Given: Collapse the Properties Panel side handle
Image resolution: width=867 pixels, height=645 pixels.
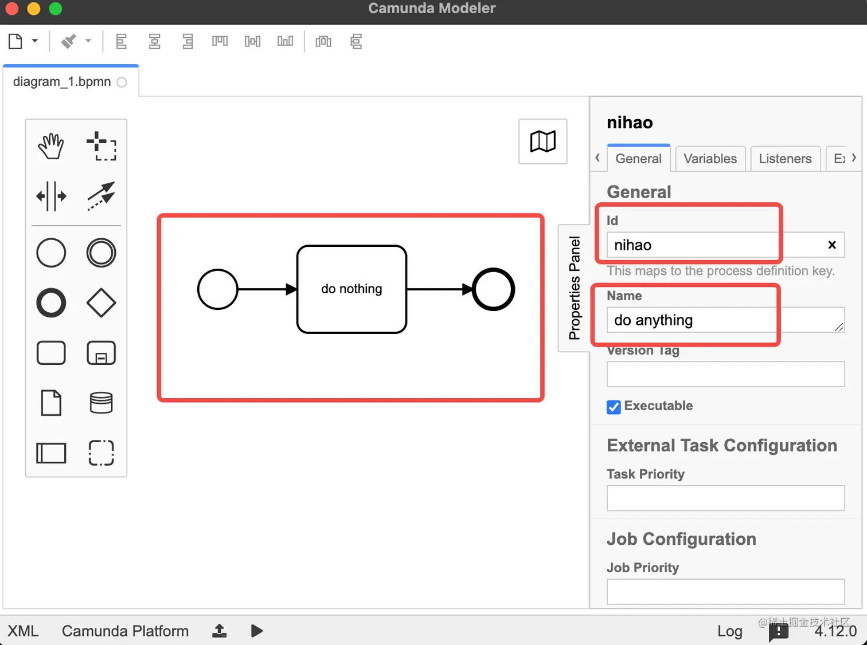Looking at the screenshot, I should tap(574, 288).
